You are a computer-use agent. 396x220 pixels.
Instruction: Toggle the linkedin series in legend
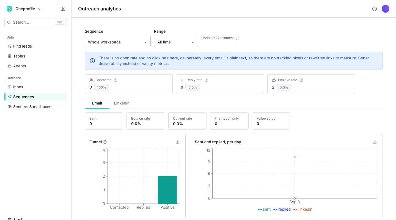coord(303,209)
